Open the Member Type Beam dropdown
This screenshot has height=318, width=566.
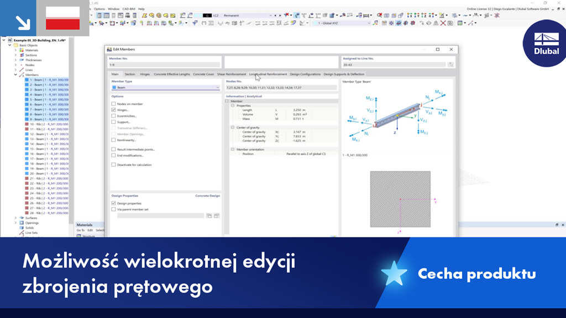pyautogui.click(x=166, y=88)
